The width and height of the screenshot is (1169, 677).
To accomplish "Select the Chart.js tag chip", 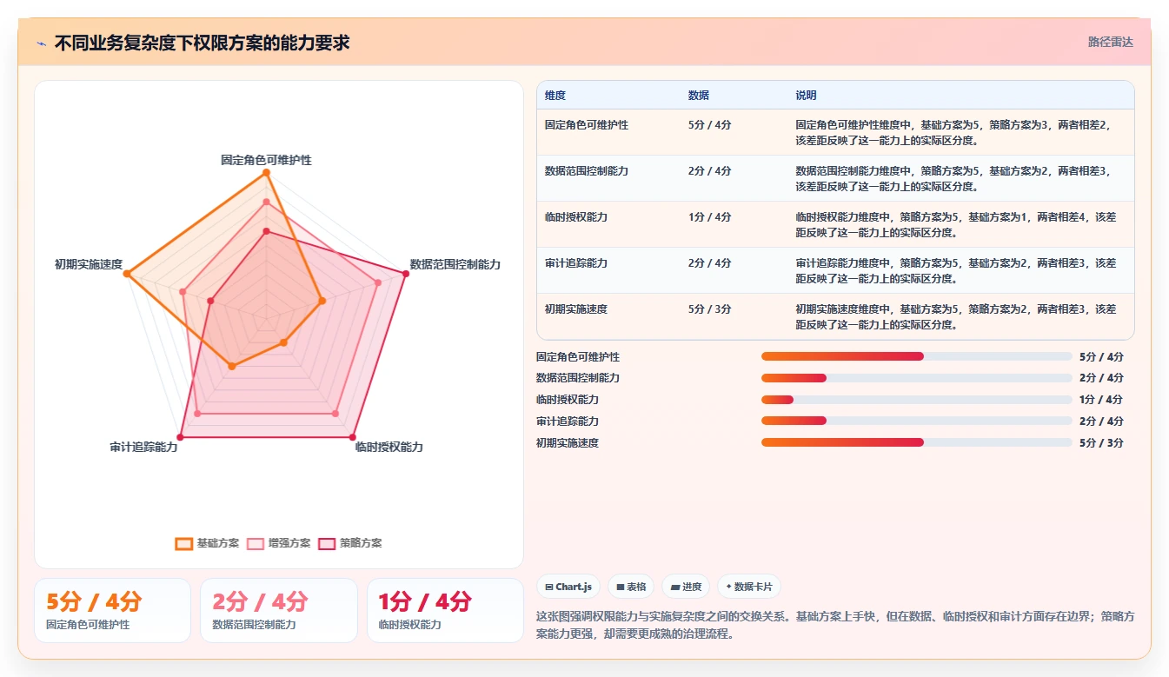I will click(x=568, y=587).
